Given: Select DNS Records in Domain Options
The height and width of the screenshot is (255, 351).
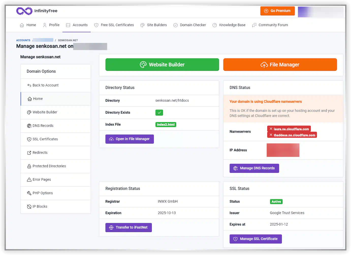Looking at the screenshot, I should [56, 126].
